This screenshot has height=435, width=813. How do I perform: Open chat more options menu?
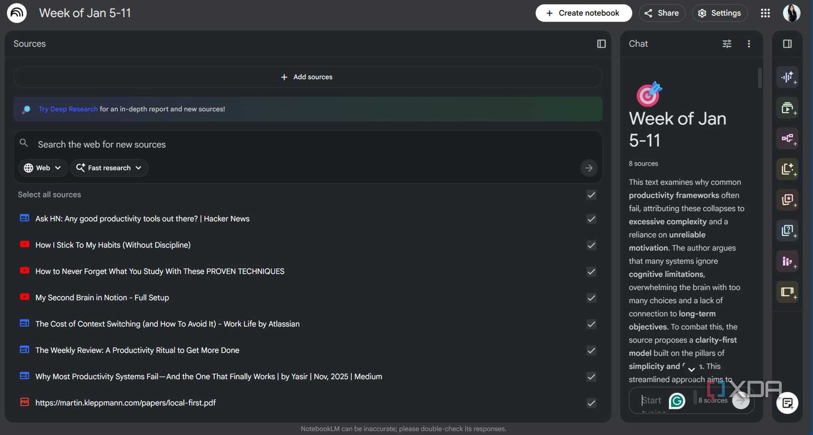[749, 44]
